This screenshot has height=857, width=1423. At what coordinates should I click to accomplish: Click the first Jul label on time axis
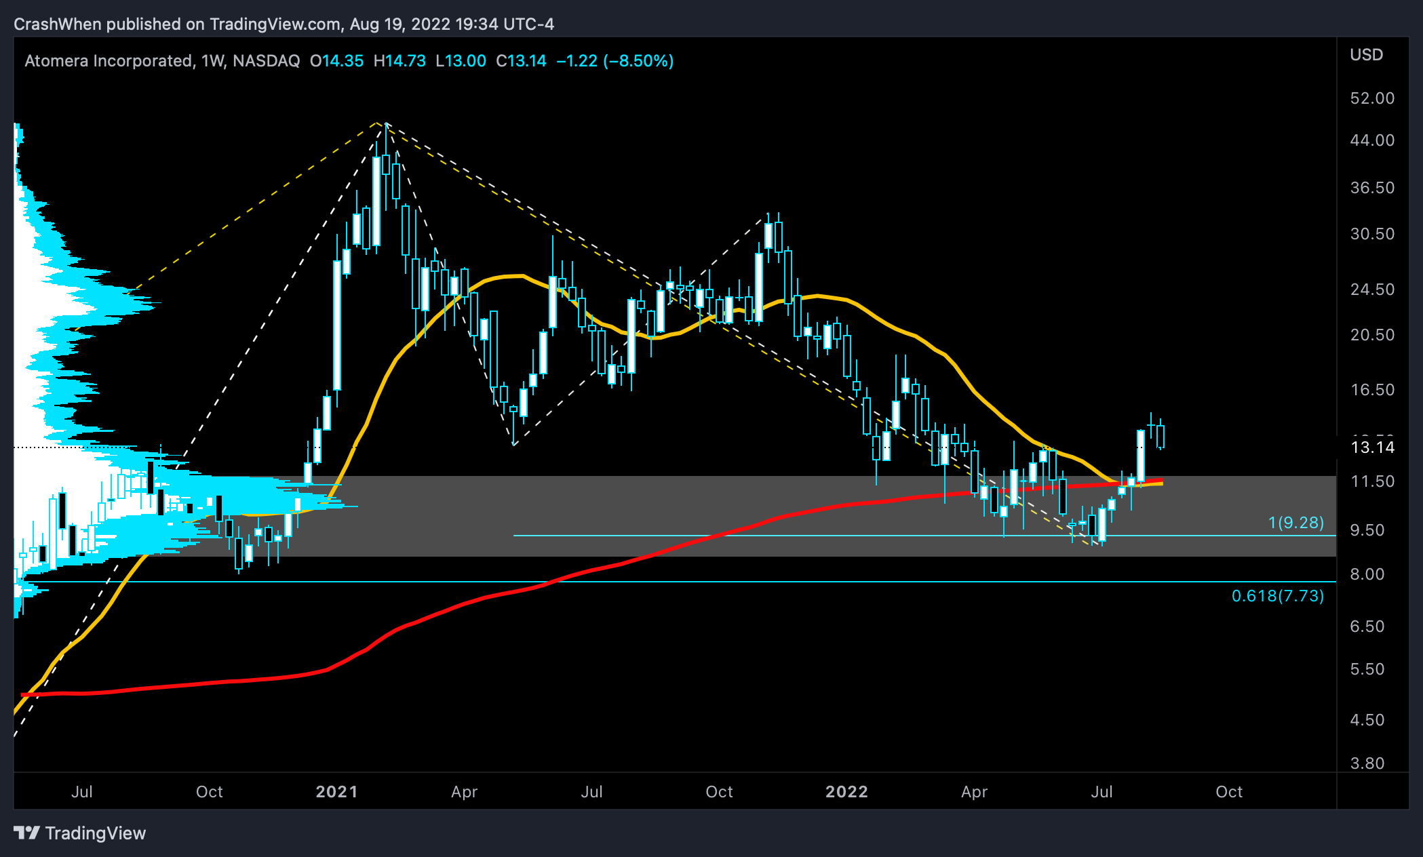pyautogui.click(x=82, y=792)
